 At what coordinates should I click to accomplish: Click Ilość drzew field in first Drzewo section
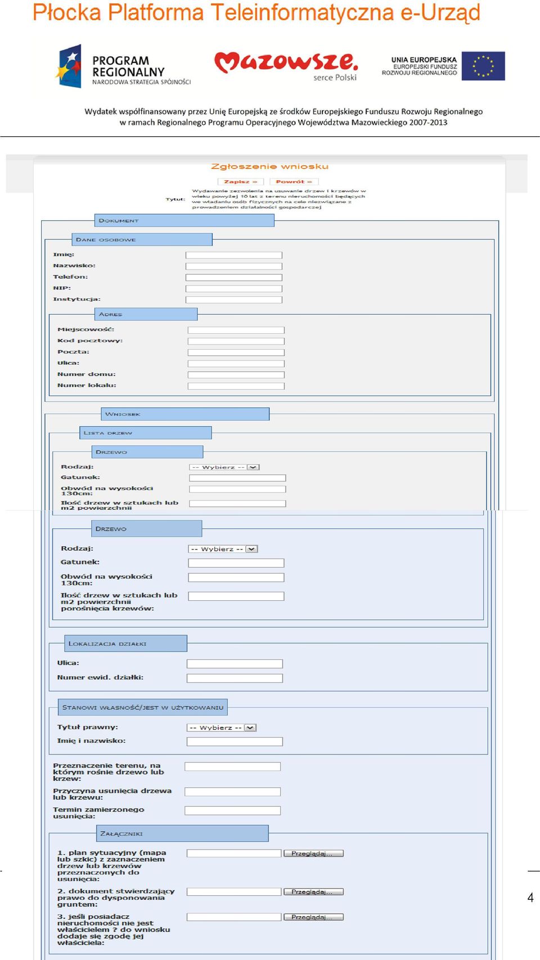pyautogui.click(x=237, y=504)
